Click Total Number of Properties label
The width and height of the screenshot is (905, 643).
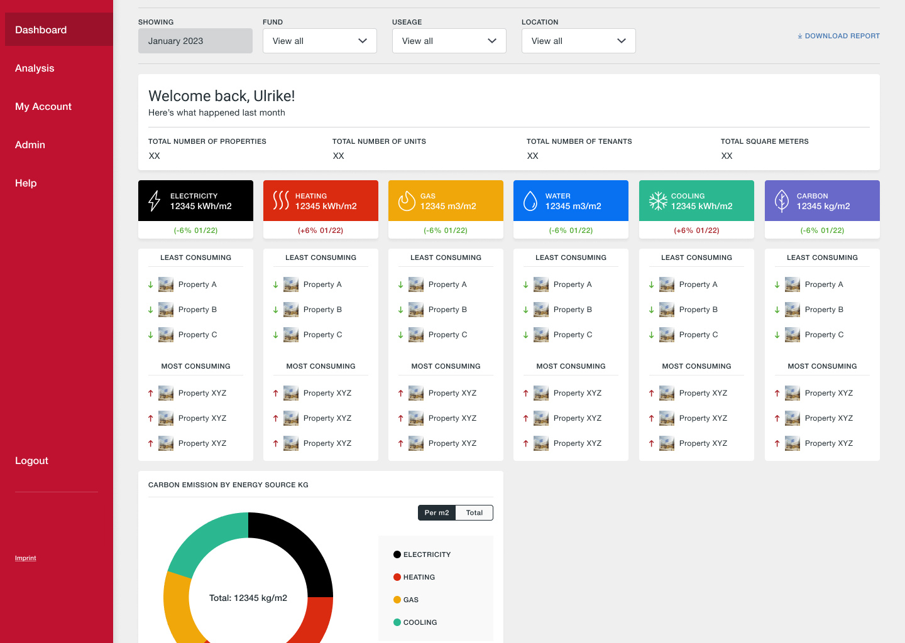point(207,141)
